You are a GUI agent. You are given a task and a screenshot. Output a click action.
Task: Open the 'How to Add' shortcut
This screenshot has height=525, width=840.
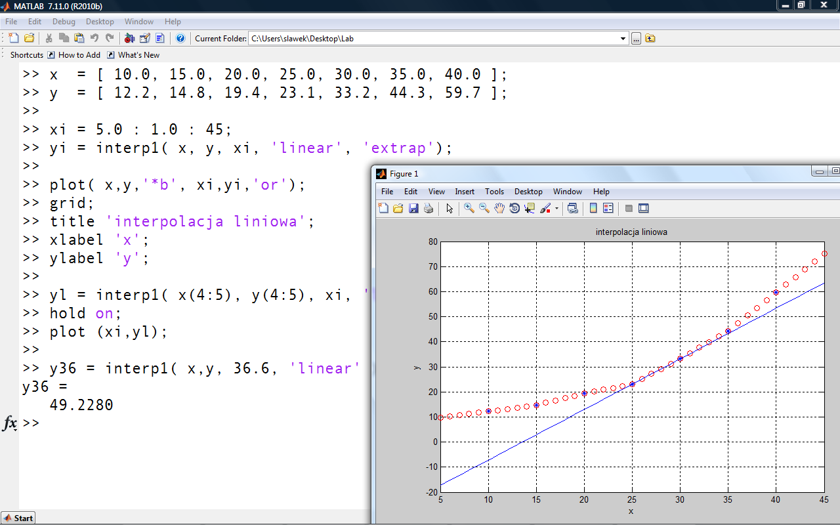click(x=74, y=55)
